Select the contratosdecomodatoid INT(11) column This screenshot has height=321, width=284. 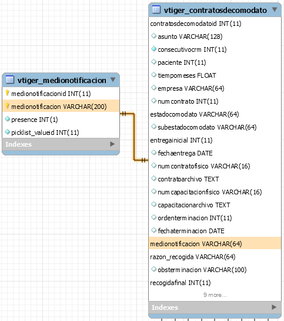pos(196,24)
